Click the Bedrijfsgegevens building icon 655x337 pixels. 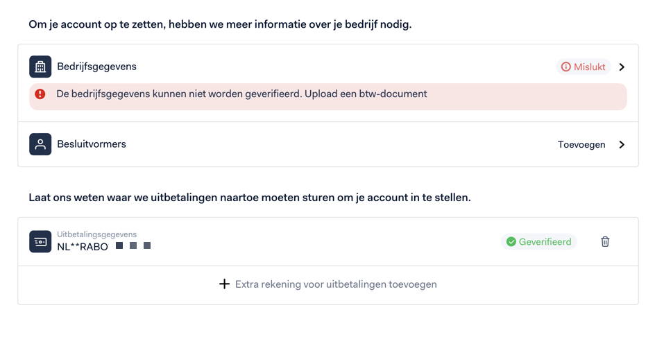click(40, 67)
